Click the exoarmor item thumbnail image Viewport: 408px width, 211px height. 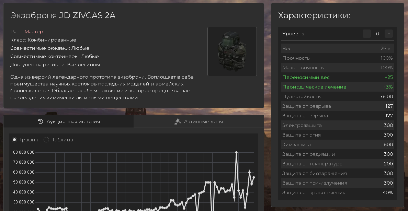click(x=232, y=51)
